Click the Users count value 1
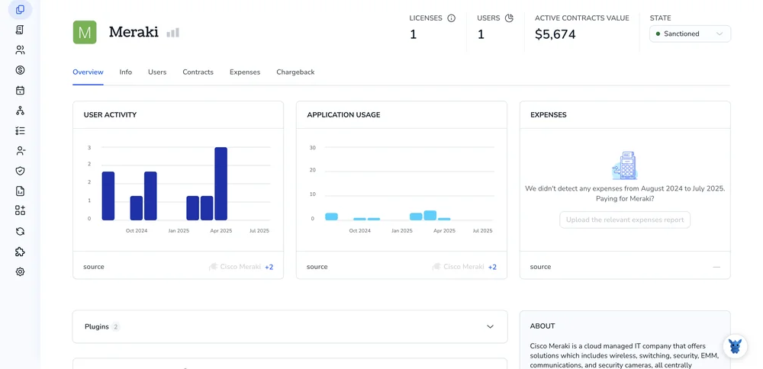Screen dimensions: 763x369 point(481,34)
